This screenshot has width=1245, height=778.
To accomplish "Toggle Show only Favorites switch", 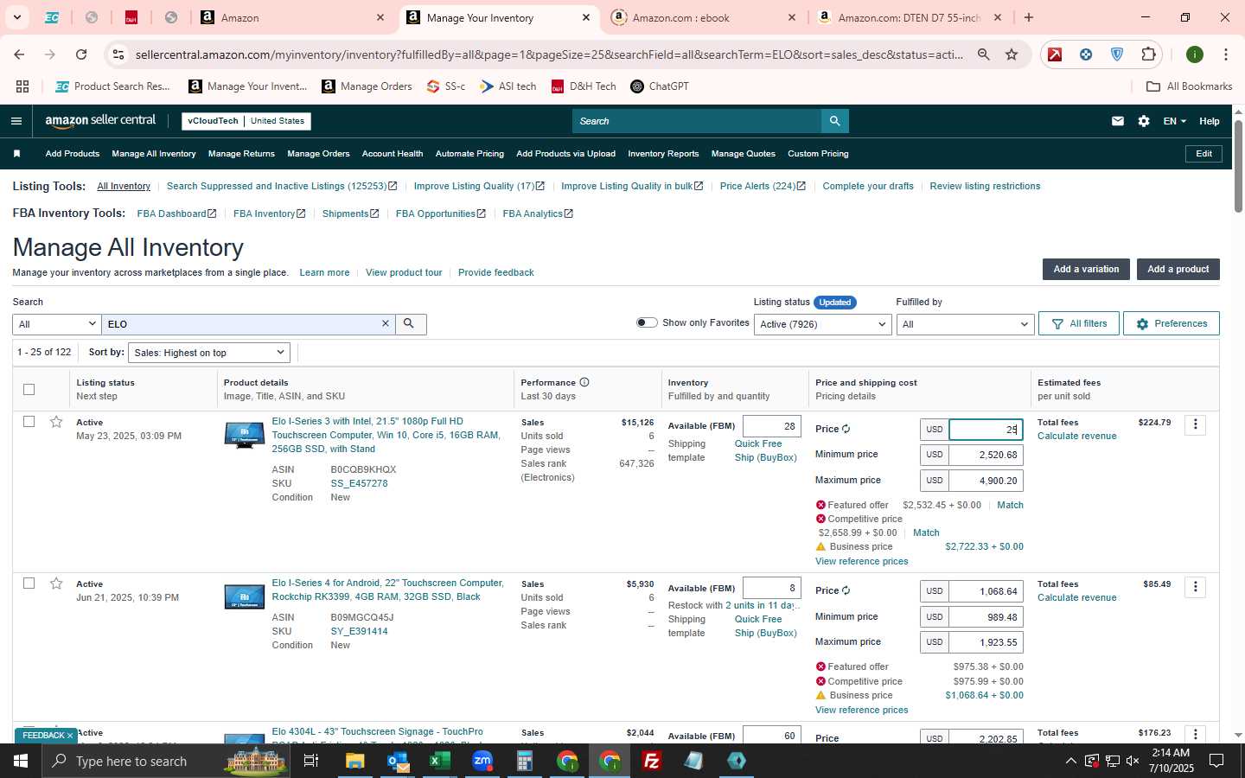I will click(647, 322).
